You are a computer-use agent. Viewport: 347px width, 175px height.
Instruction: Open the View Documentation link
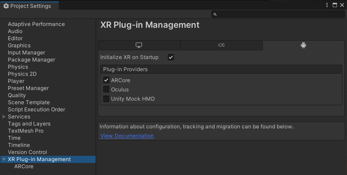127,136
